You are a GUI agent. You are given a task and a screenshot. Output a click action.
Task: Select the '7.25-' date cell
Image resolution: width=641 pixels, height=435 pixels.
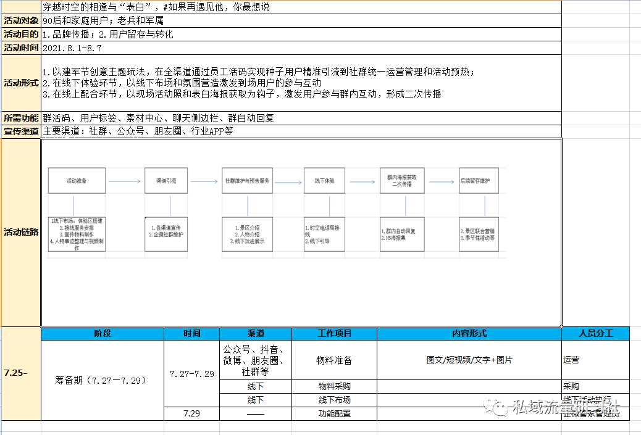(x=21, y=373)
